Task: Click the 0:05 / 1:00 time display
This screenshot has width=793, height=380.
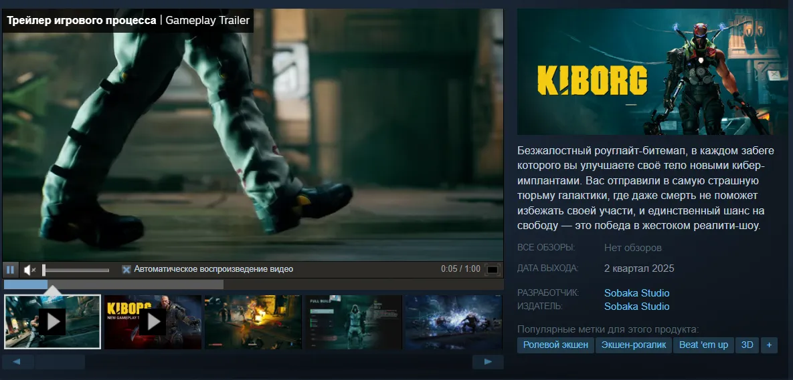Action: (x=460, y=269)
